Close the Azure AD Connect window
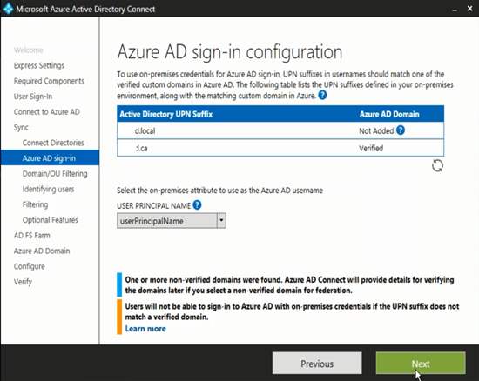 (x=469, y=9)
